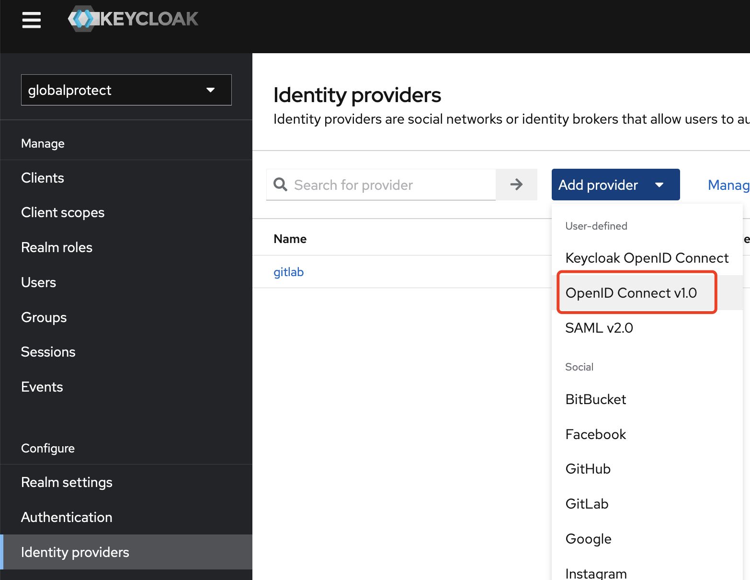Click the Keycloak logo
The width and height of the screenshot is (750, 580).
click(x=133, y=19)
